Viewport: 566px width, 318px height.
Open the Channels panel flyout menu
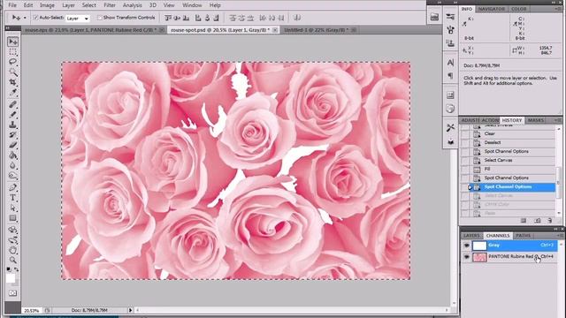click(x=560, y=236)
